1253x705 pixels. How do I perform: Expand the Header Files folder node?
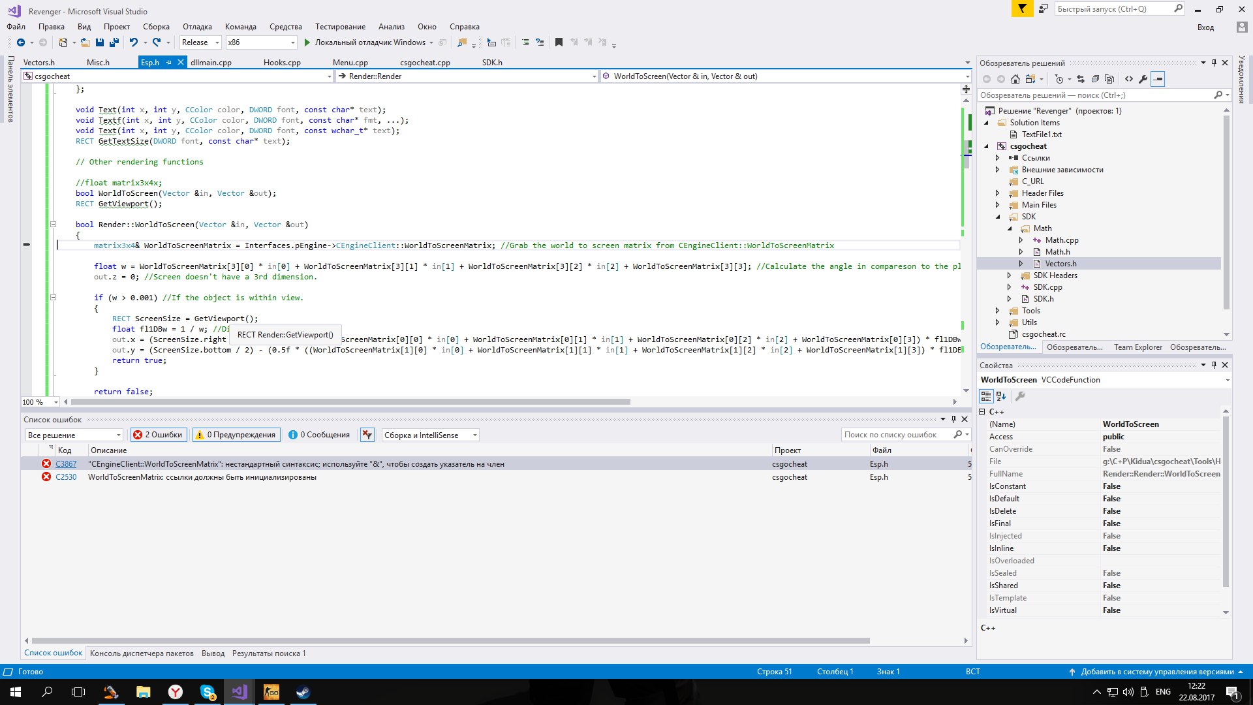pos(997,193)
